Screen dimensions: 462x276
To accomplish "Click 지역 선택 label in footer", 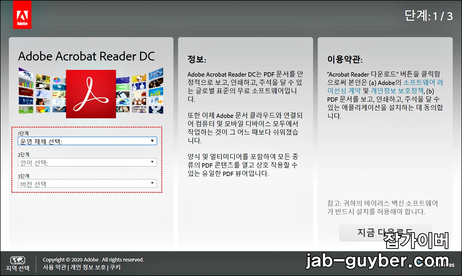I will pos(18,268).
